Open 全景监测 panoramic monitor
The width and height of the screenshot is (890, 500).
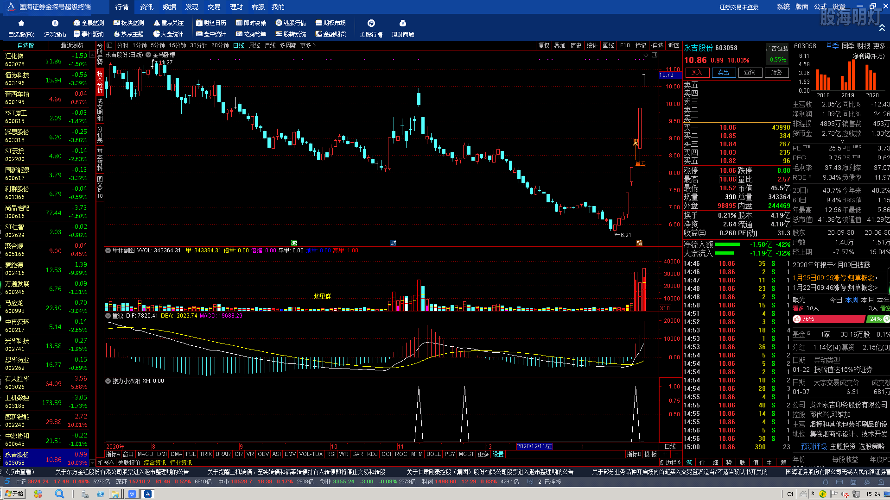pyautogui.click(x=89, y=23)
